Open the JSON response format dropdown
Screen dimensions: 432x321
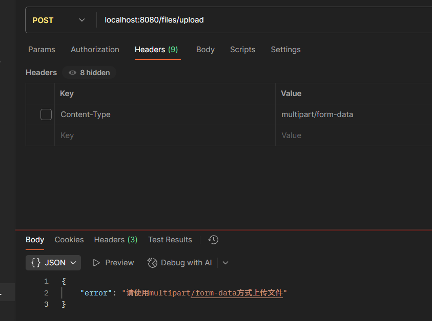[x=53, y=263]
